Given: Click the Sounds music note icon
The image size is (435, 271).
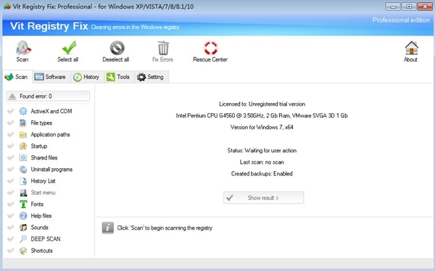Looking at the screenshot, I should click(23, 228).
